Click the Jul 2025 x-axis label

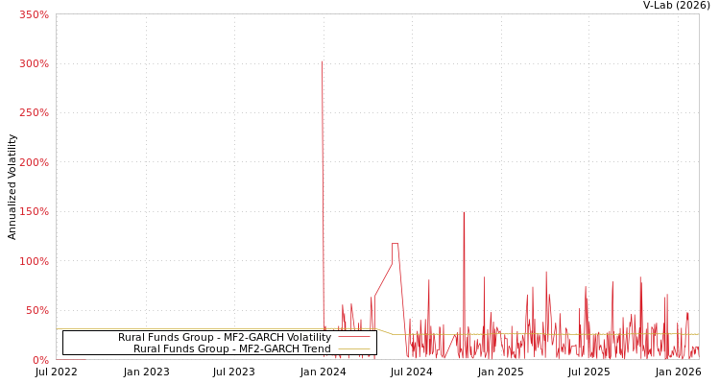(x=588, y=372)
